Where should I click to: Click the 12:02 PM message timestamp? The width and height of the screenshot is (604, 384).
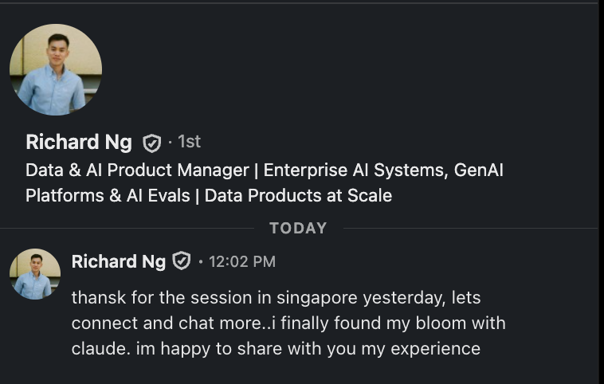[242, 262]
